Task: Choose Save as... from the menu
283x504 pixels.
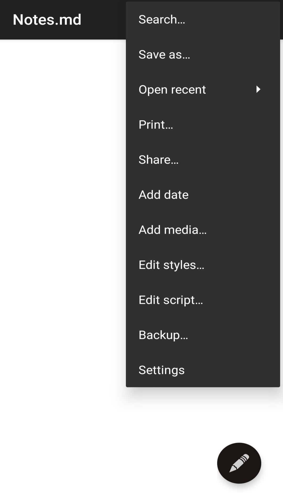Action: 164,55
